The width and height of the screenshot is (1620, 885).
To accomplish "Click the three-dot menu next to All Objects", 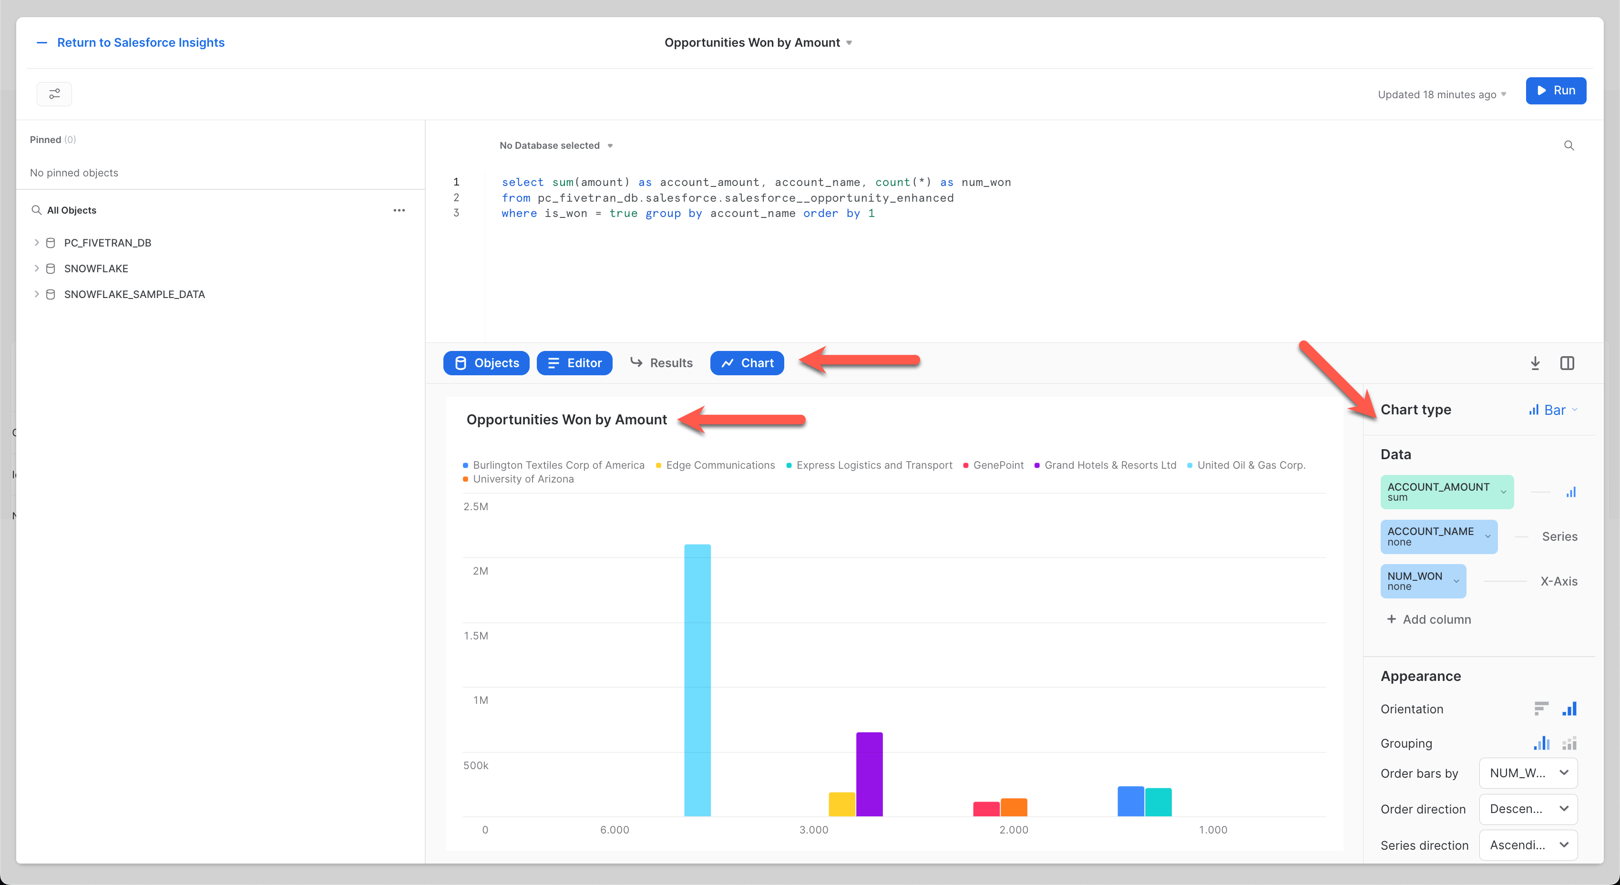I will click(x=400, y=210).
